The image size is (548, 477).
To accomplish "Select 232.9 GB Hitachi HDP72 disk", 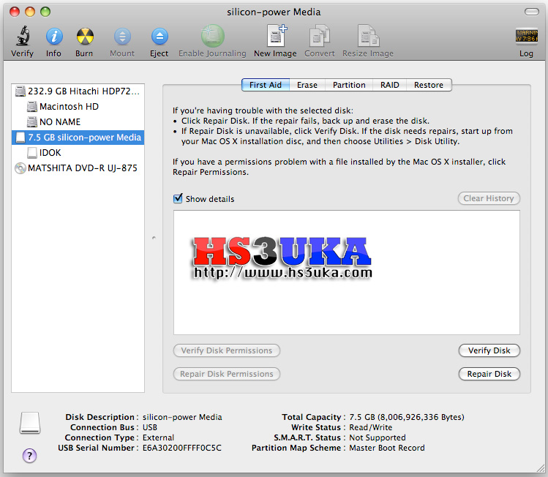I will tap(78, 91).
